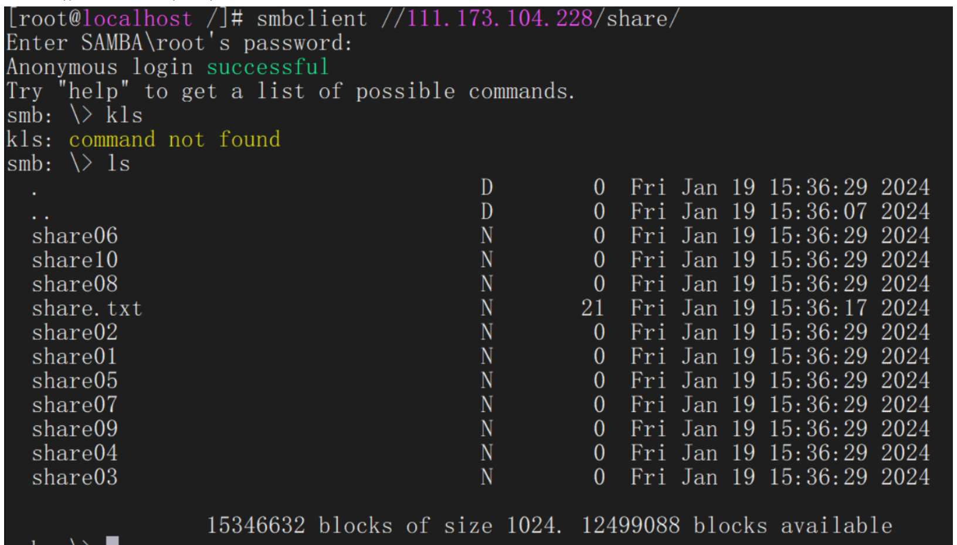Click the 15:36:07 timestamp
The image size is (957, 545).
[x=818, y=212]
